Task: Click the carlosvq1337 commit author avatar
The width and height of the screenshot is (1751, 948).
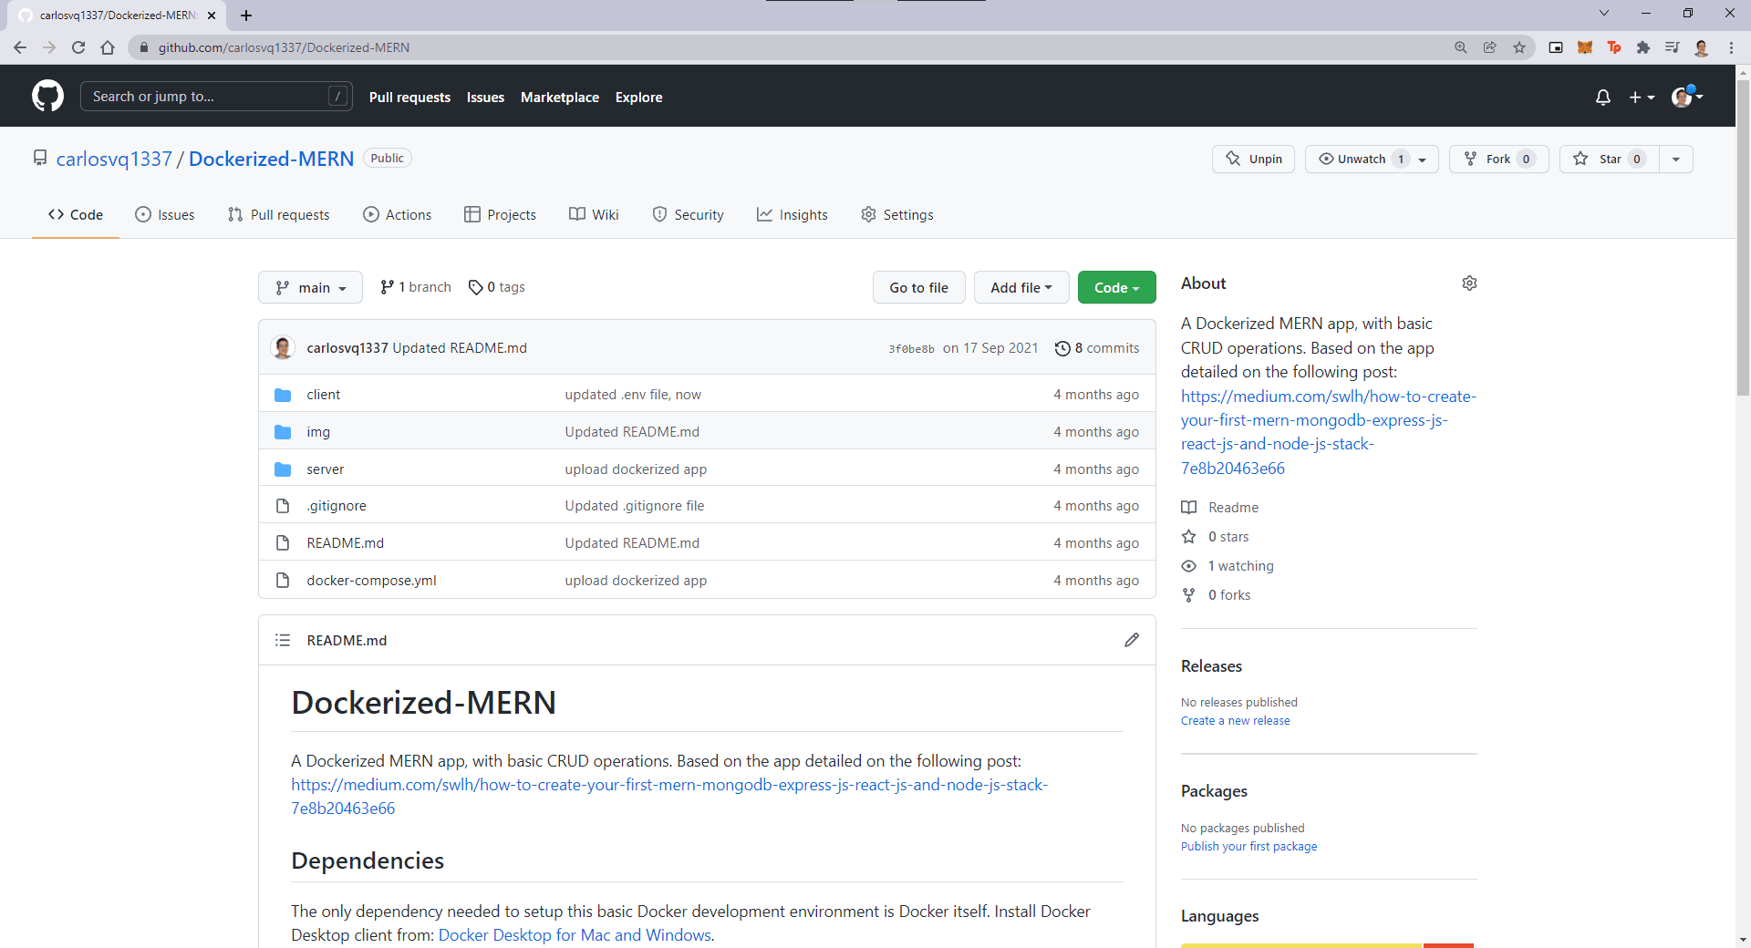Action: [283, 347]
